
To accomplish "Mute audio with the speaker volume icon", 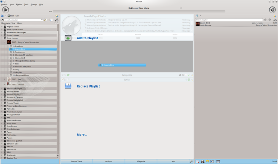I will (x=272, y=10).
